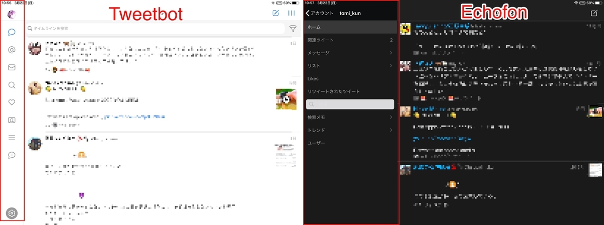Open first Tweetbot tweet author avatar
Screen dimensions: 604x225
pos(35,49)
